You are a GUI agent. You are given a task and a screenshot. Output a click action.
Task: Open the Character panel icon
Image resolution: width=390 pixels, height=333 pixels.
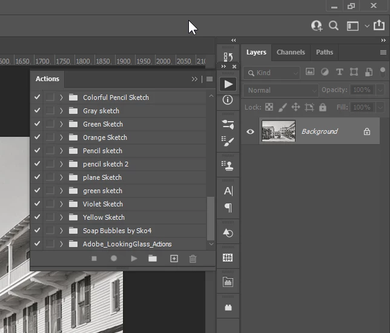click(228, 191)
